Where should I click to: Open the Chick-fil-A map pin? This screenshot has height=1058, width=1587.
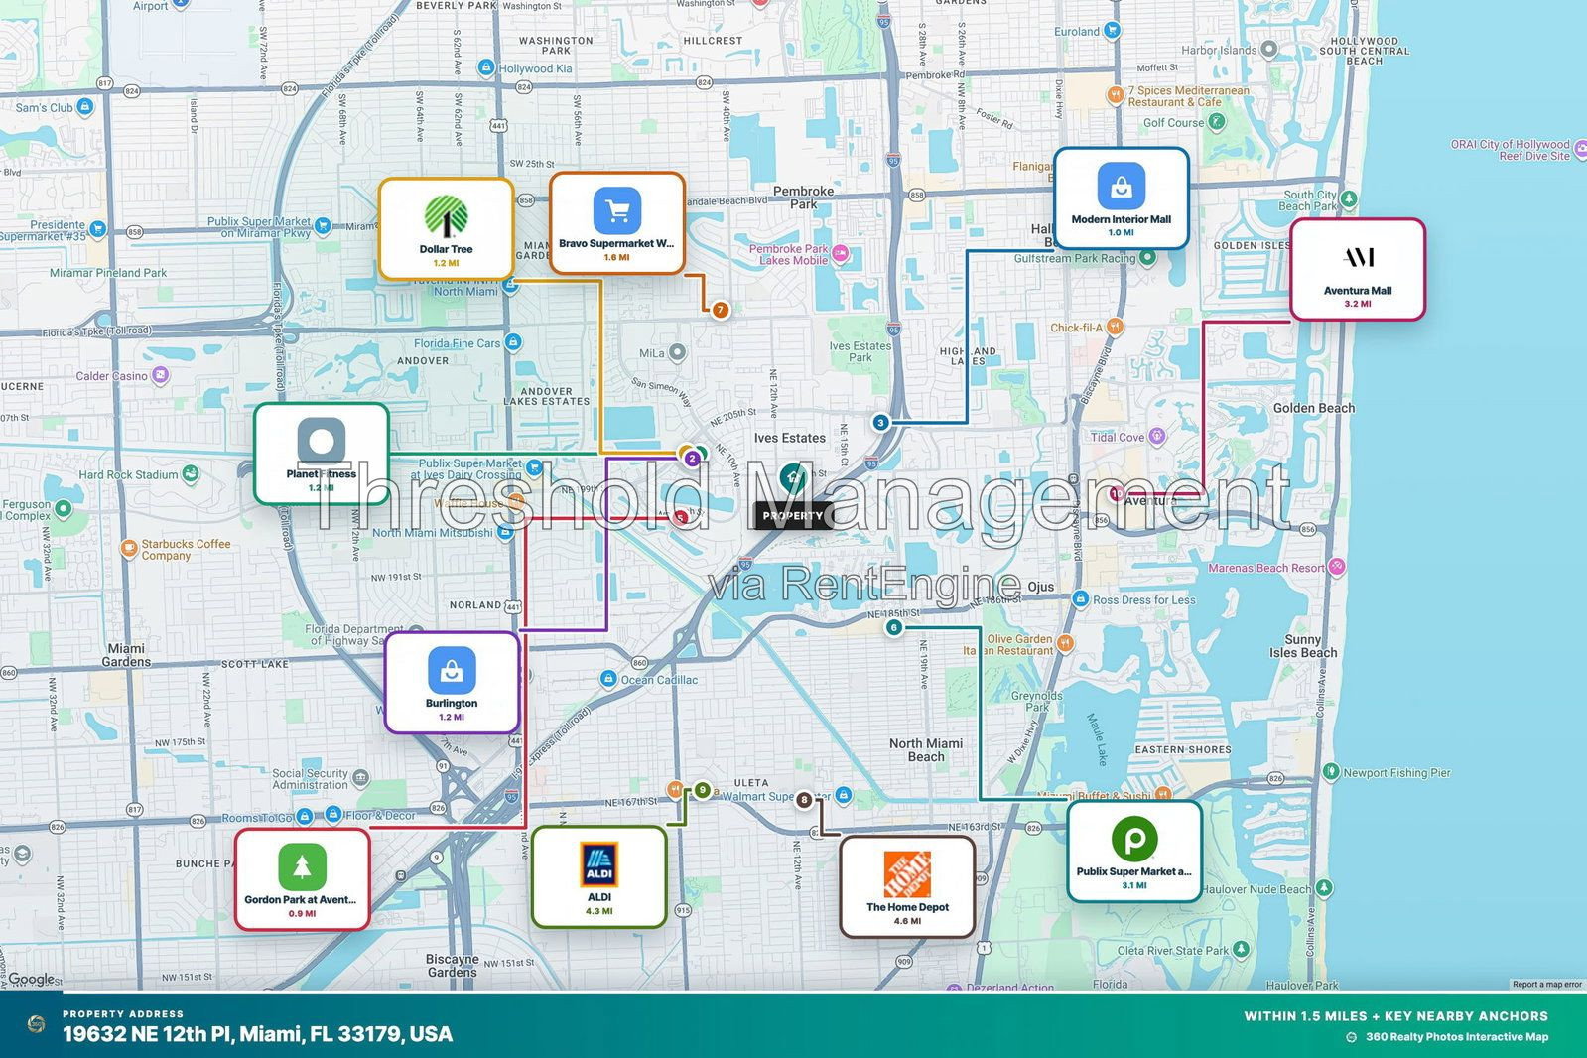click(1116, 327)
